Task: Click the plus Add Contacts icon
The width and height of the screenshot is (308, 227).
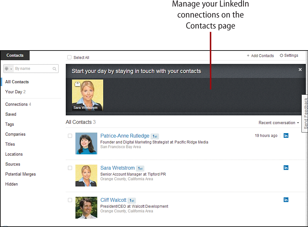Action: tap(248, 56)
